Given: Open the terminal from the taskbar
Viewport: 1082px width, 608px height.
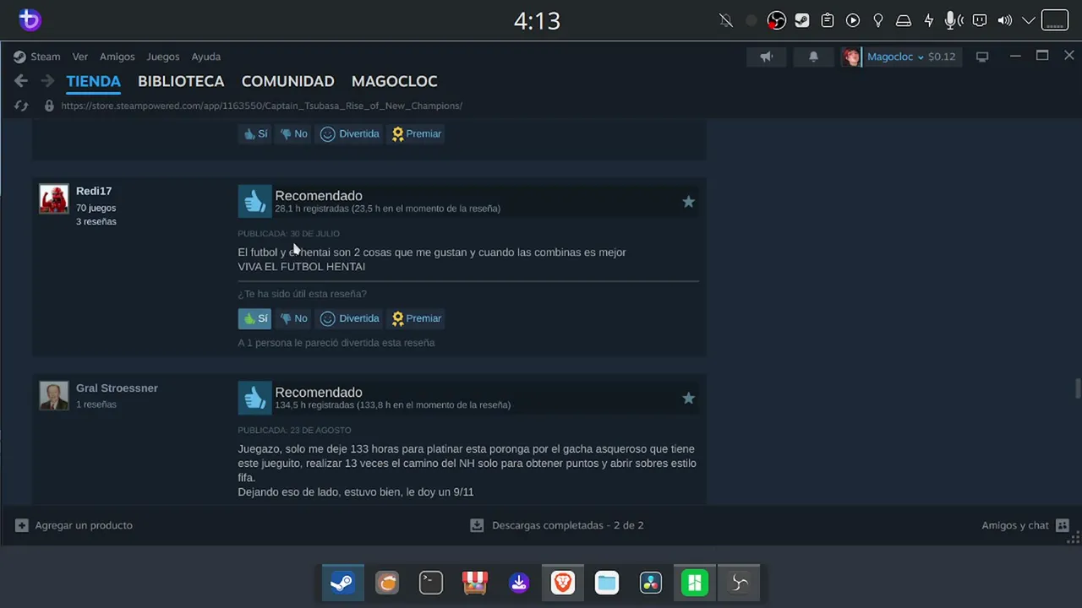Looking at the screenshot, I should (x=431, y=583).
